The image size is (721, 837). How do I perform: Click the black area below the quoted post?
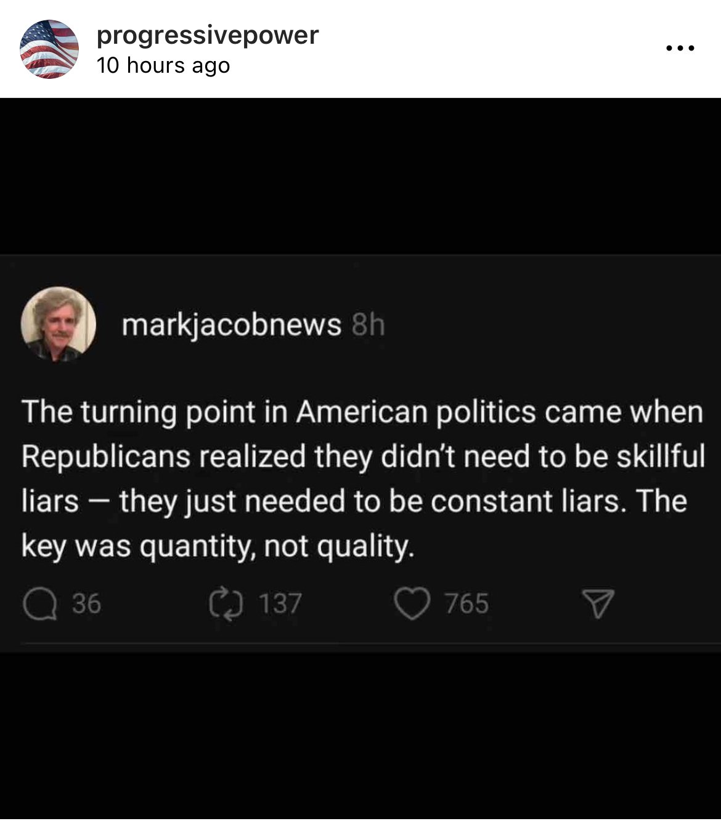[x=360, y=735]
